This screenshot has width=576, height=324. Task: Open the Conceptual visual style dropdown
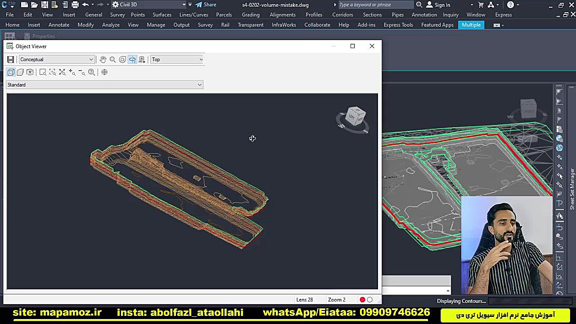point(57,59)
